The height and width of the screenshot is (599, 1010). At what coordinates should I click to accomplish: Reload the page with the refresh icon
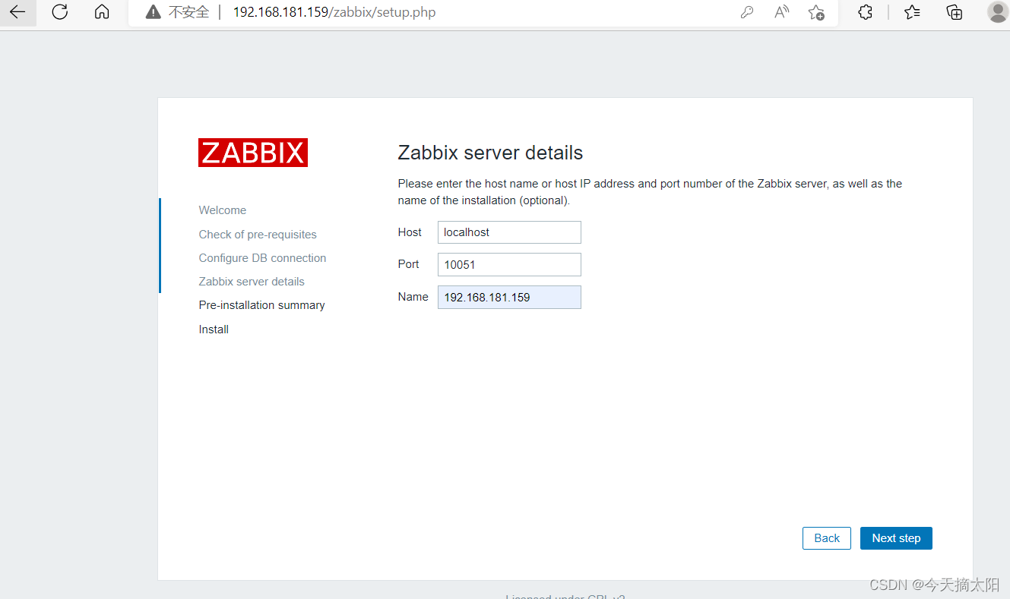click(x=59, y=12)
